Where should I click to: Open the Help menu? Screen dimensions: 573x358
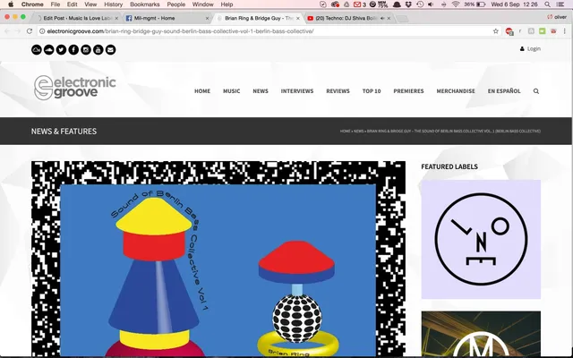(227, 4)
